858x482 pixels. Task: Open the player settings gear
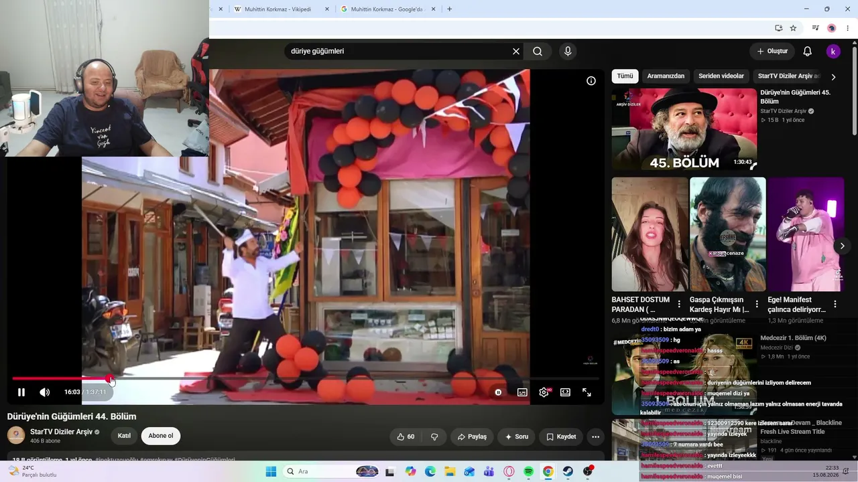pos(544,392)
